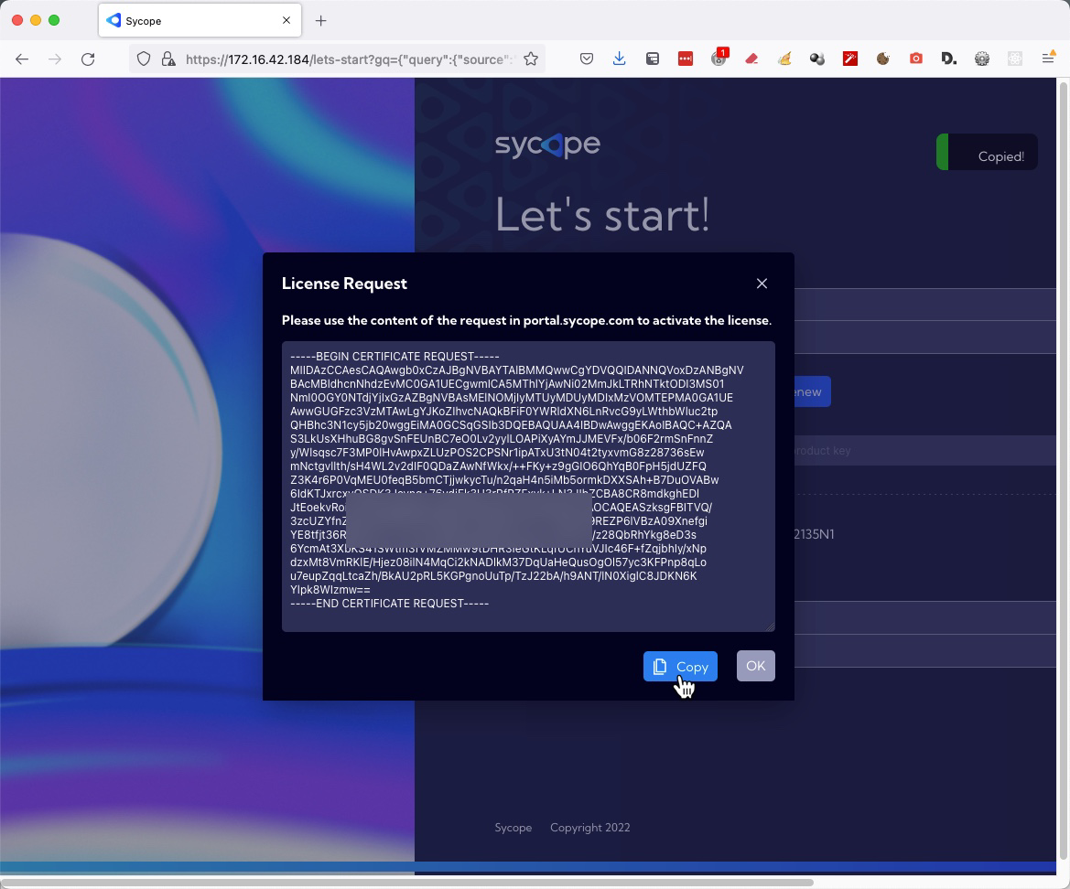Click inside the certificate request textarea
Screen dimensions: 1070x889
(x=528, y=486)
